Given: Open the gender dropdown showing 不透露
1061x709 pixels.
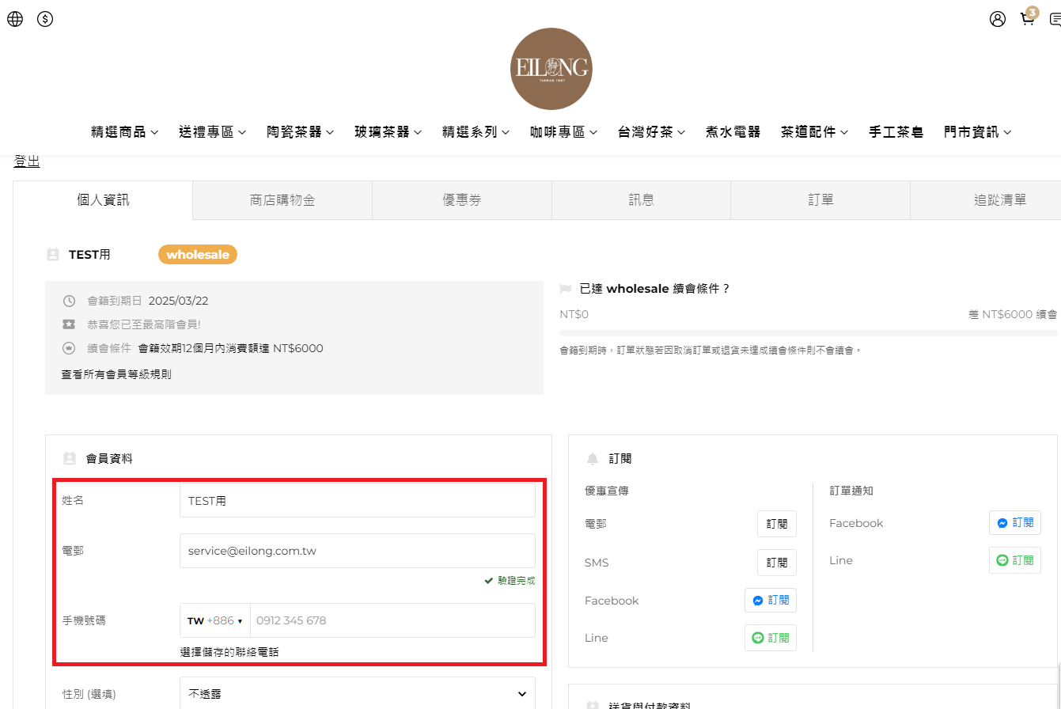Looking at the screenshot, I should (357, 694).
